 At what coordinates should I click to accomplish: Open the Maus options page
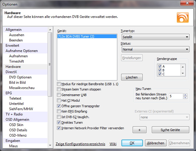tap(25, 146)
